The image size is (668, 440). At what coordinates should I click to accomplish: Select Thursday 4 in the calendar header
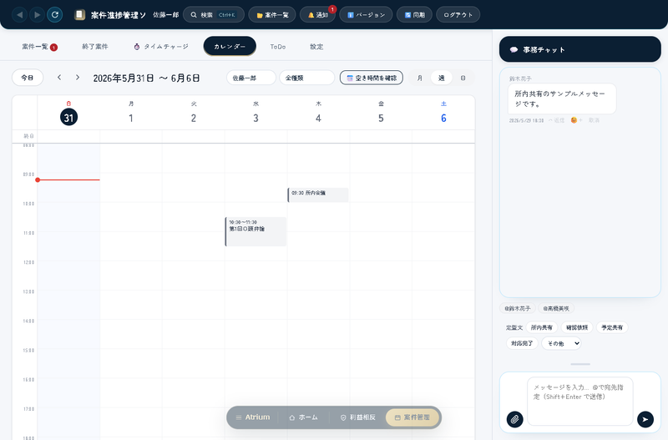coord(318,114)
